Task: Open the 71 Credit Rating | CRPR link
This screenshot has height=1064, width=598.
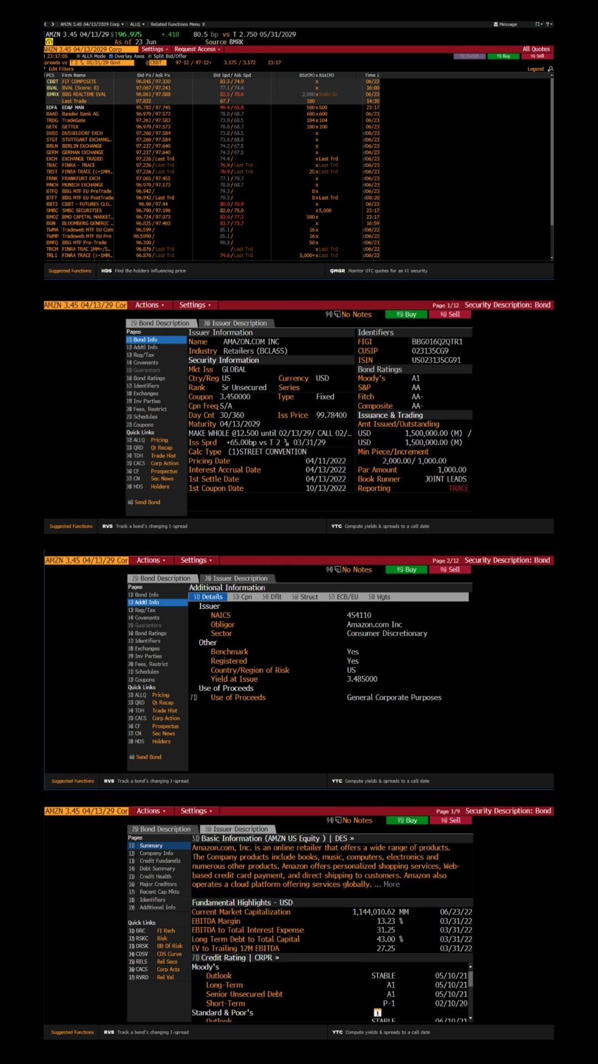Action: [x=236, y=958]
